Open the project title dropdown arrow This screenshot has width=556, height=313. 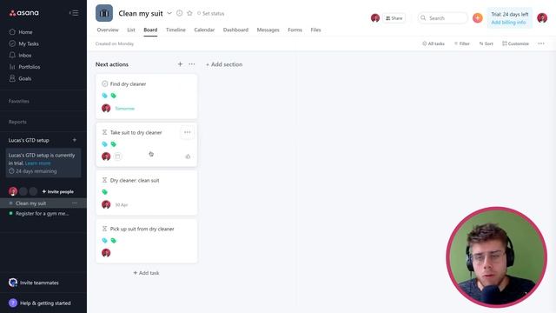click(x=169, y=13)
